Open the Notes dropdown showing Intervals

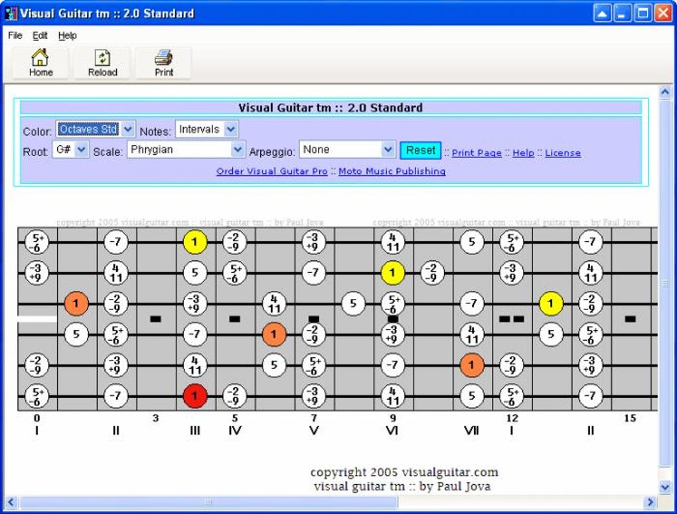click(206, 129)
